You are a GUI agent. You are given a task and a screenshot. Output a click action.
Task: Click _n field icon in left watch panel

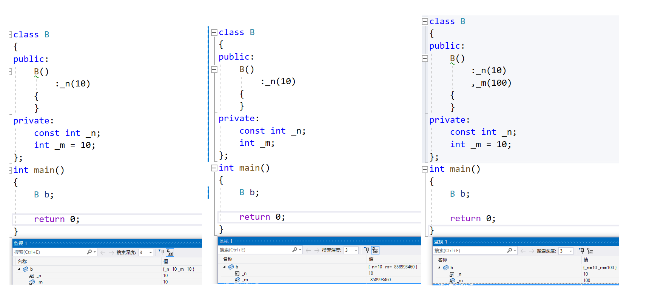(x=32, y=276)
